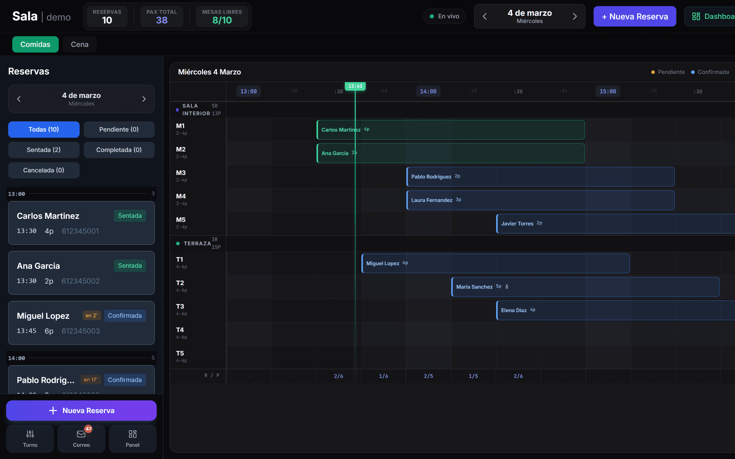Open the Turno settings icon
The image size is (735, 459).
(30, 434)
